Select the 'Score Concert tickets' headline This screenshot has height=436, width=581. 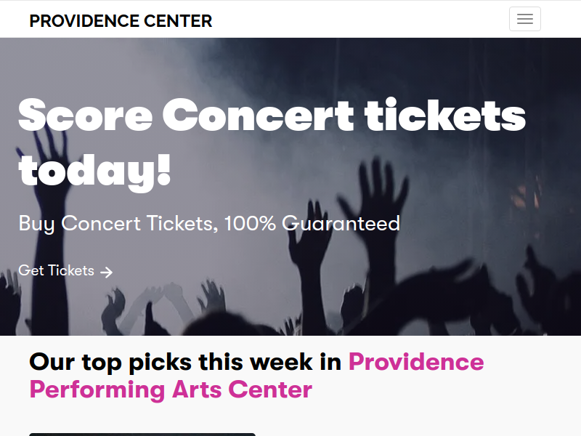tap(272, 115)
